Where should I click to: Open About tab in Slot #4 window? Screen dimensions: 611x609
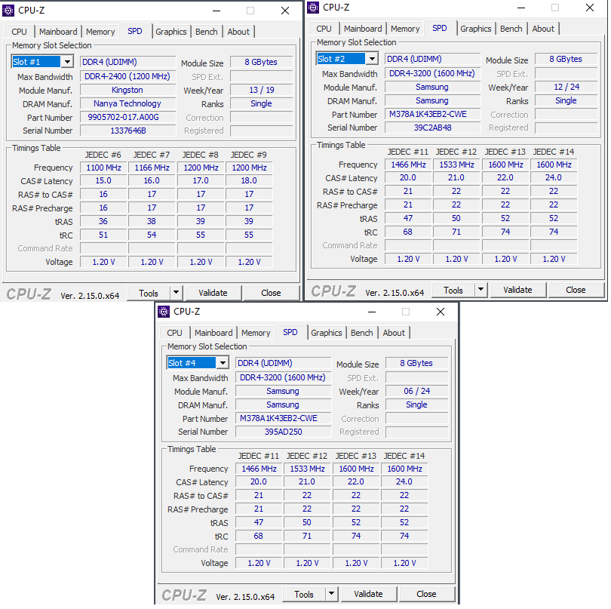pyautogui.click(x=394, y=333)
